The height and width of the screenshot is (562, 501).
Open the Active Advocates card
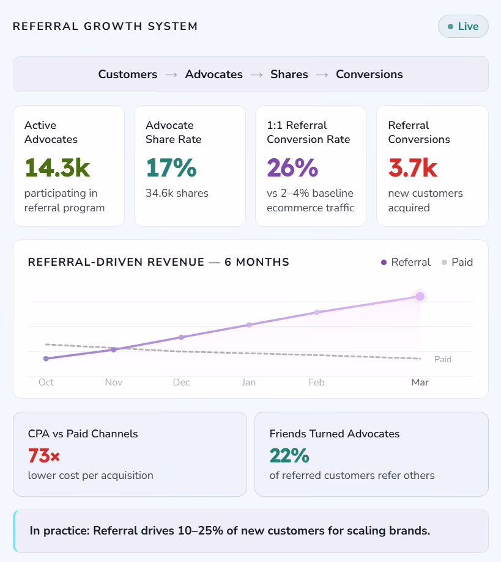(x=69, y=166)
